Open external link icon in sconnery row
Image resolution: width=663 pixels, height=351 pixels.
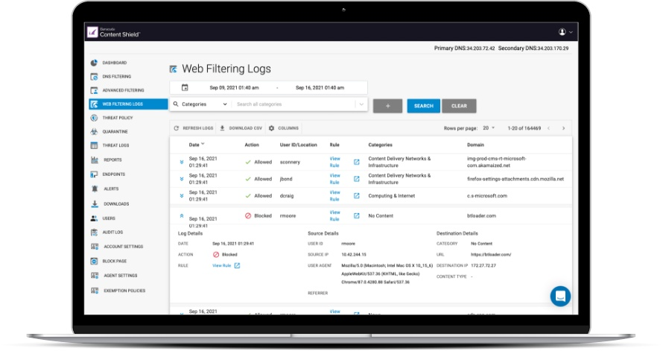356,162
